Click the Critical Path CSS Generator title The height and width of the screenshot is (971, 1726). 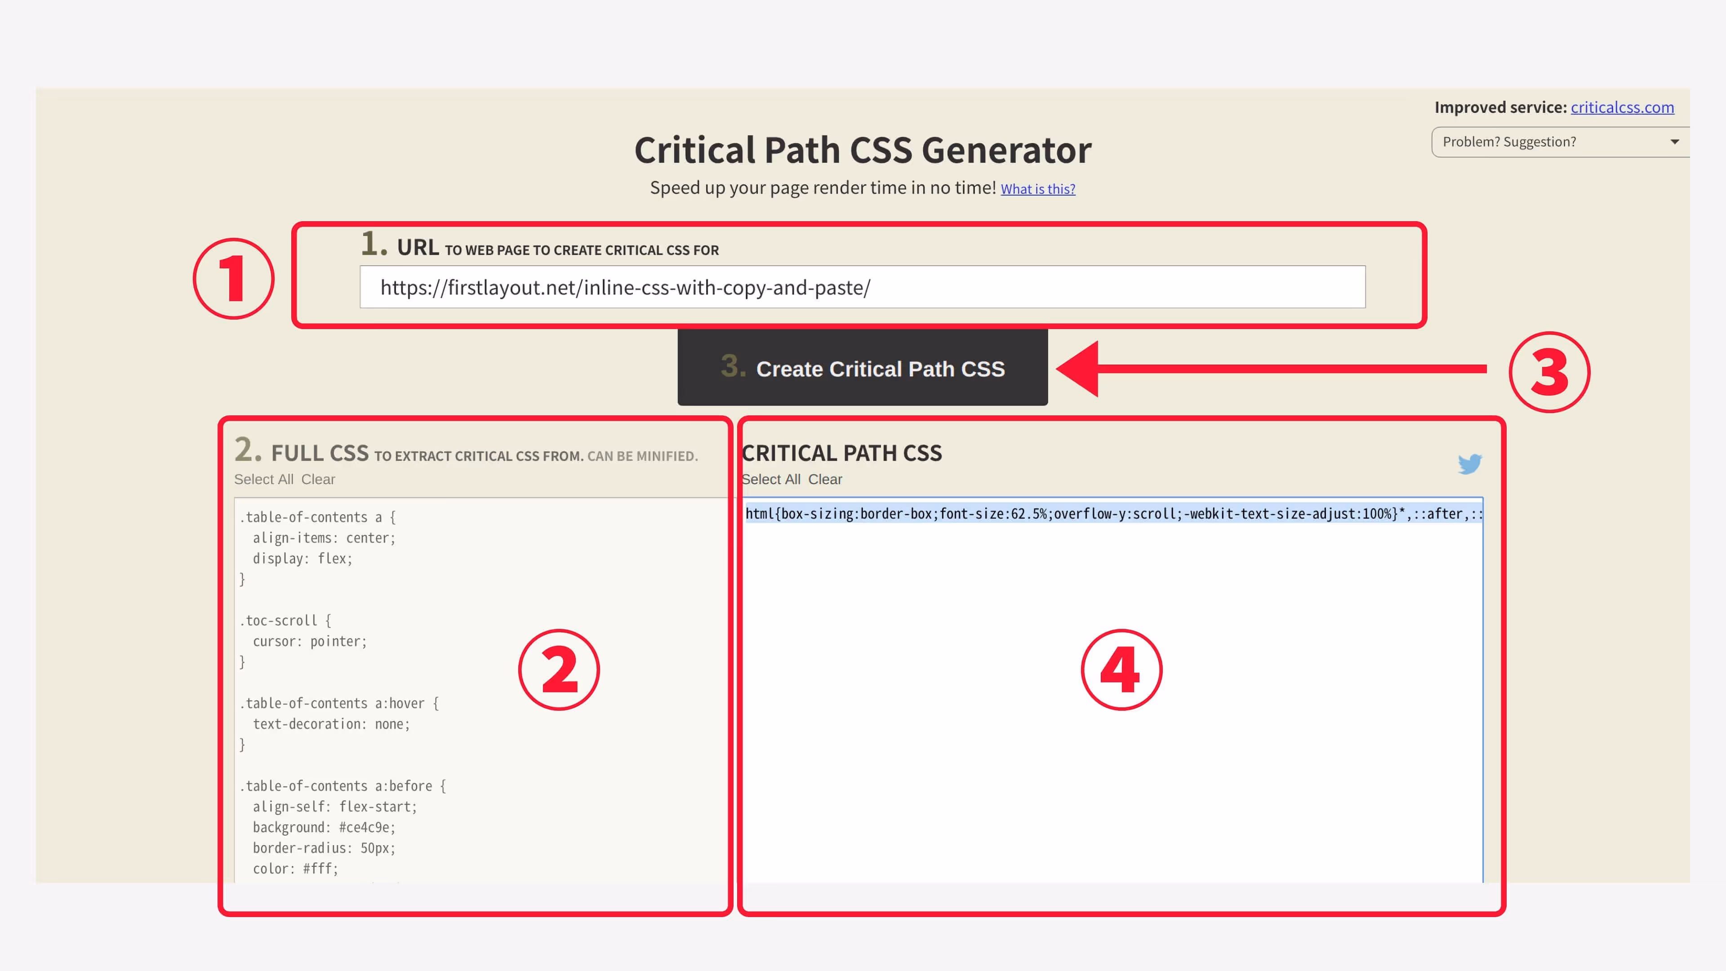[863, 150]
